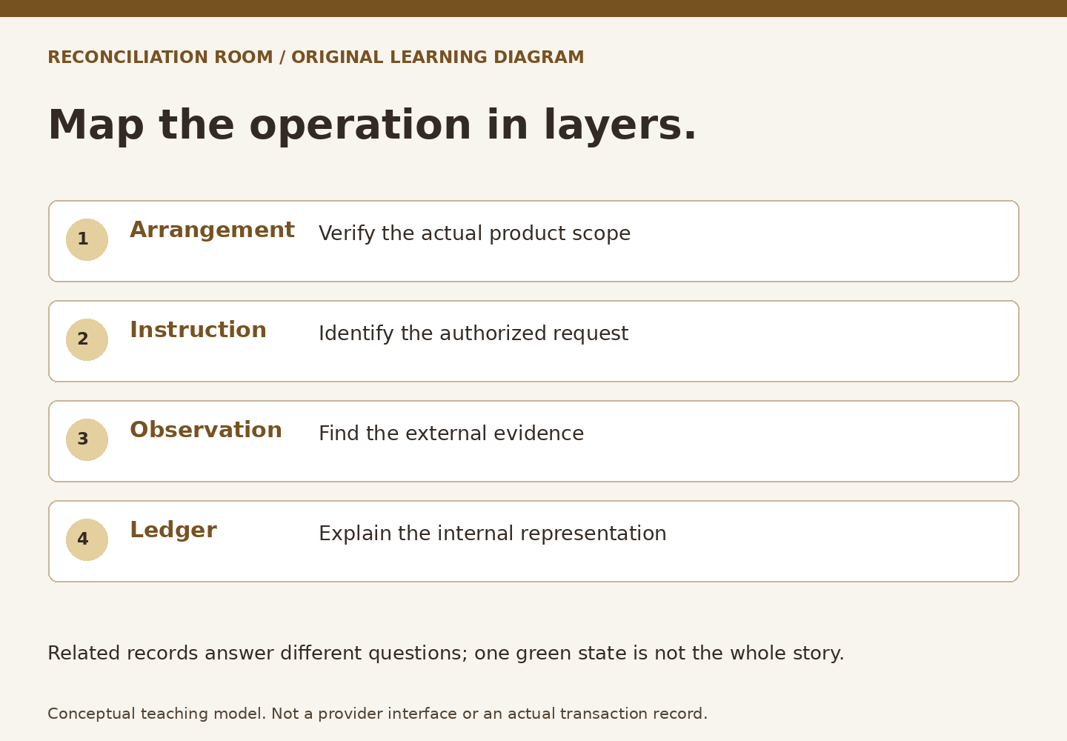
Task: Select the Instruction layer title
Action: (198, 330)
